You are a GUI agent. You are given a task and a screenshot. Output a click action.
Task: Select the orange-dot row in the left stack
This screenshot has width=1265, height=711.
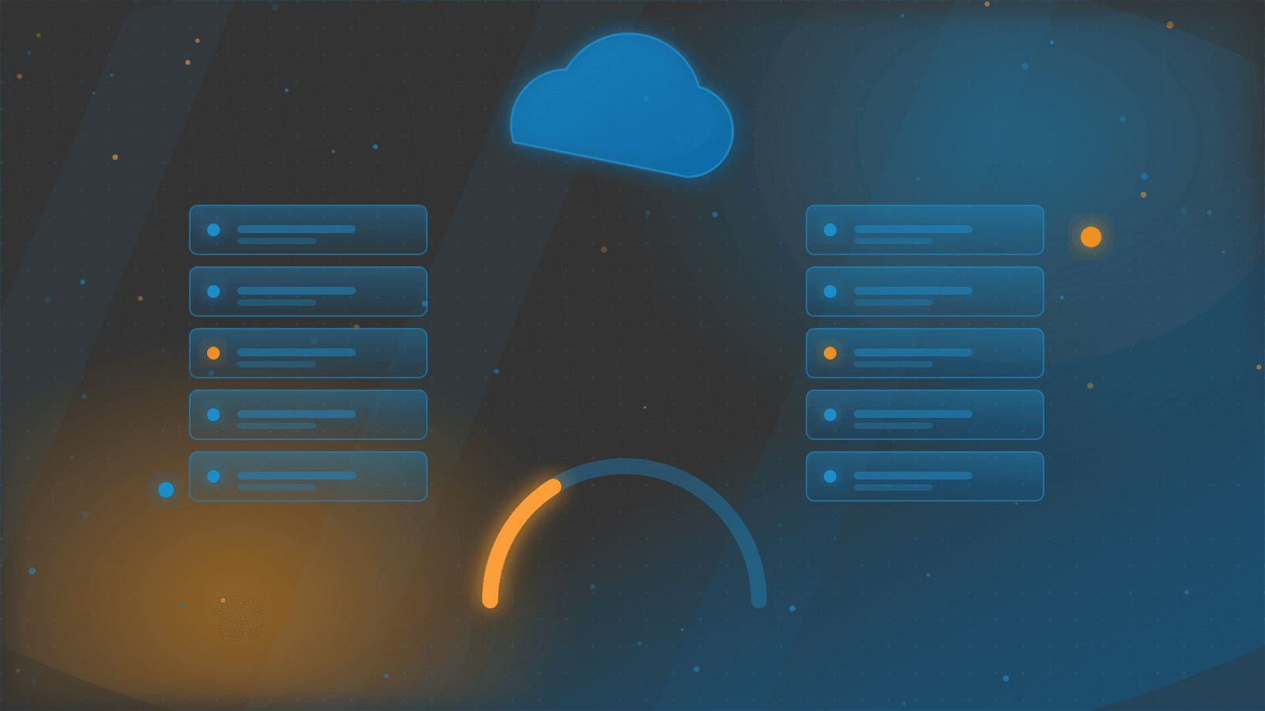tap(308, 353)
